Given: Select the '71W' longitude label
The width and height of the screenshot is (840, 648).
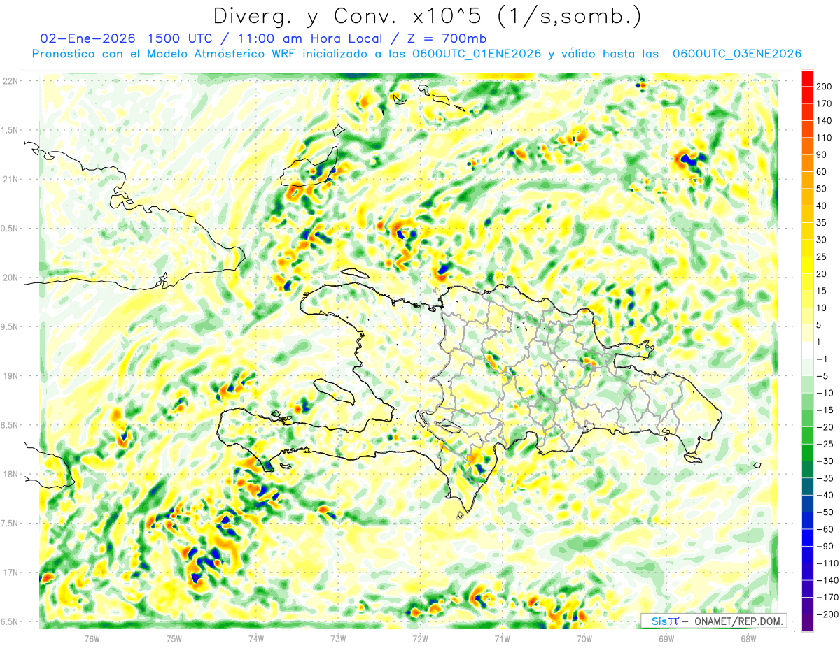Looking at the screenshot, I should click(502, 638).
